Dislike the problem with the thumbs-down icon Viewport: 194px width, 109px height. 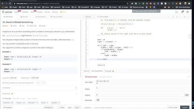pos(20,26)
